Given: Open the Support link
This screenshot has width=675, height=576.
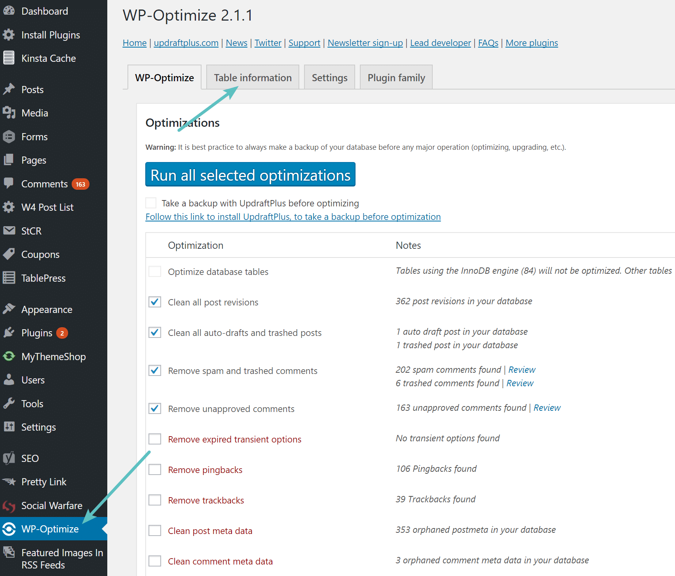Looking at the screenshot, I should 304,43.
